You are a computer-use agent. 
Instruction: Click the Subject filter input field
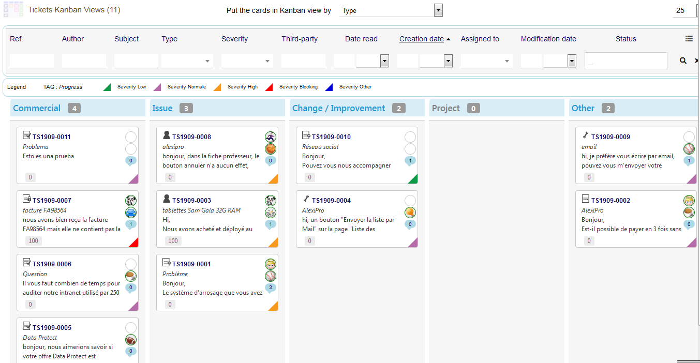[x=136, y=61]
